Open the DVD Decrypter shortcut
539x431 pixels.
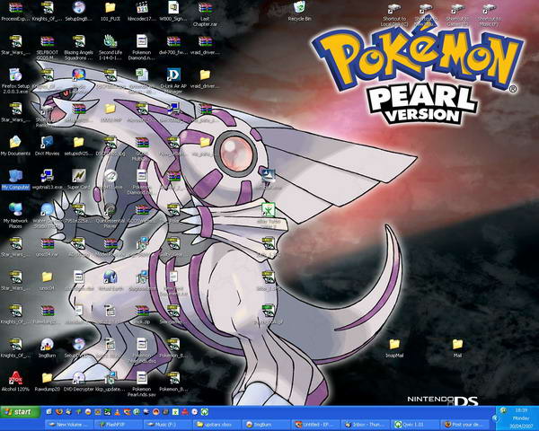(78, 381)
